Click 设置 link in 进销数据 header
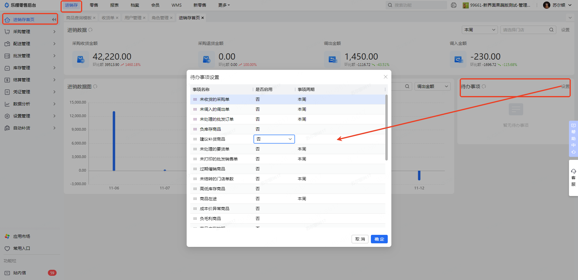The image size is (578, 280). tap(565, 30)
